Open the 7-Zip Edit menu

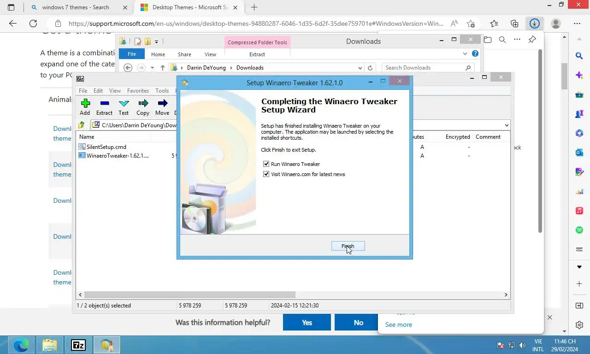coord(98,91)
